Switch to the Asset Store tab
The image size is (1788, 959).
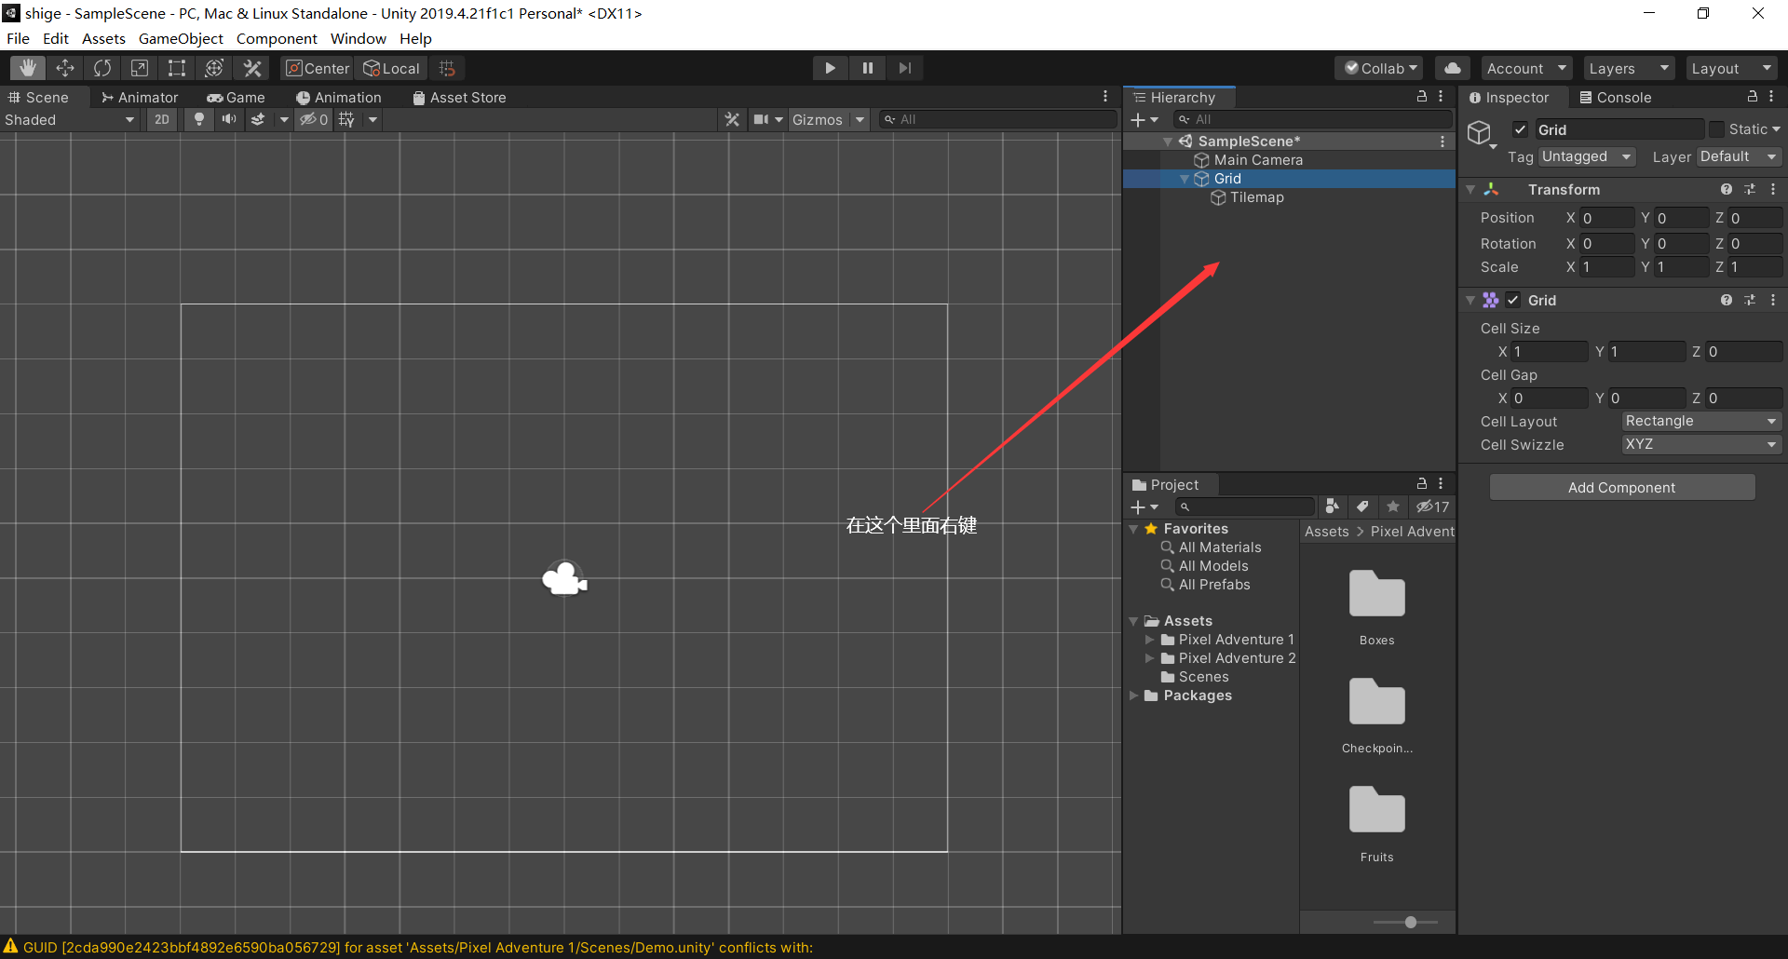click(x=459, y=97)
